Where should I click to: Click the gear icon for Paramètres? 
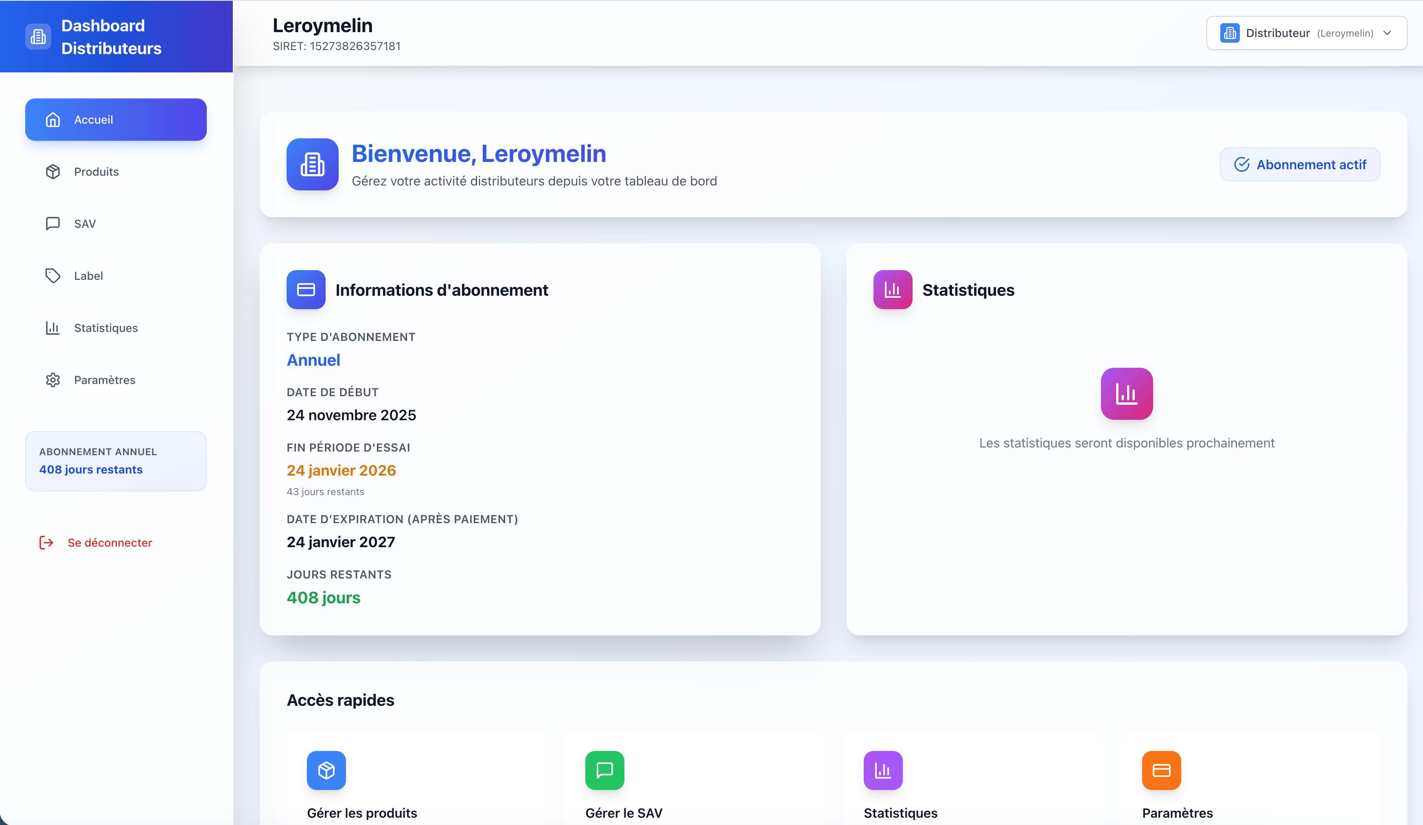point(53,380)
